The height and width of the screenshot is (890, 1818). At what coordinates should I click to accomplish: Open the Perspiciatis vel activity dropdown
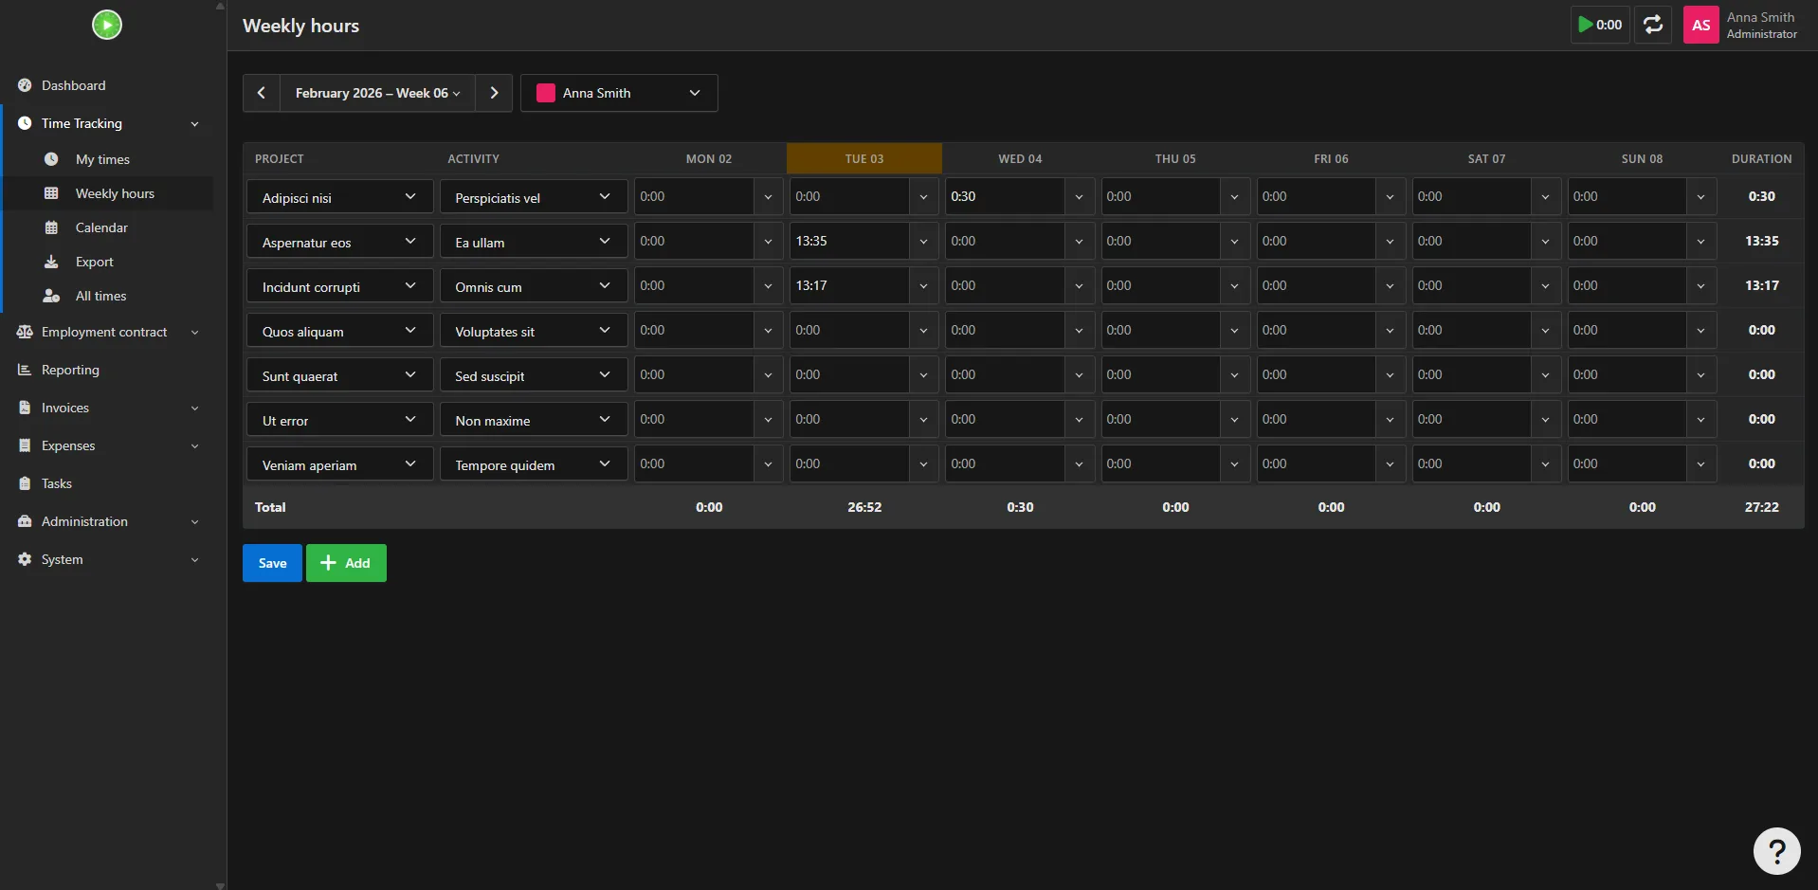[x=534, y=197]
